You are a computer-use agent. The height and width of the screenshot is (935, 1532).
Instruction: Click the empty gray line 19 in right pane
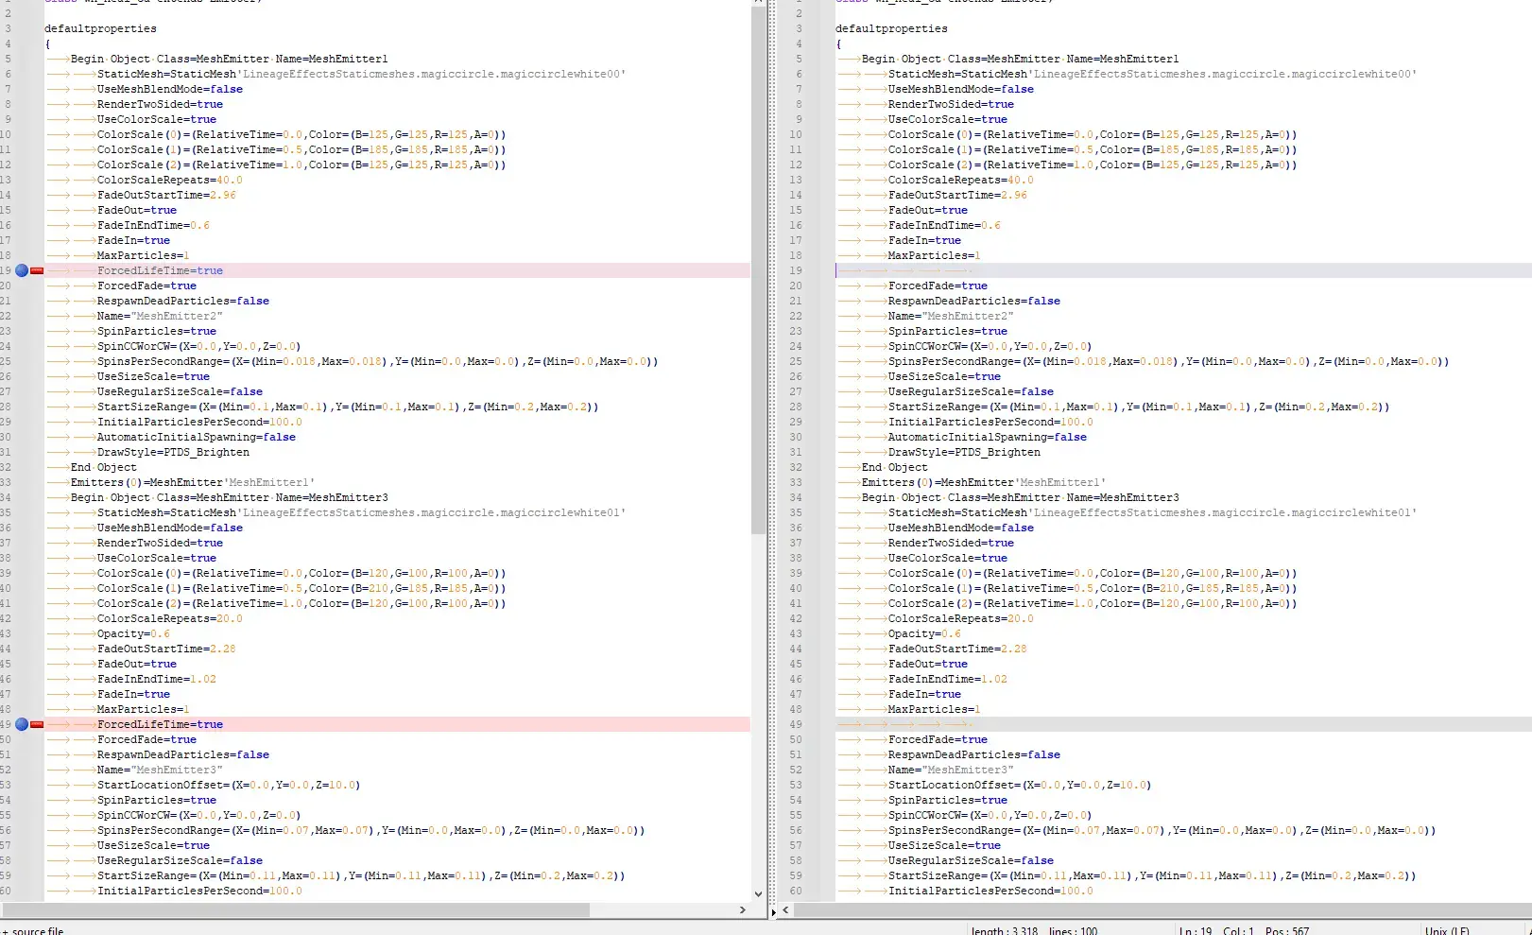point(1183,270)
